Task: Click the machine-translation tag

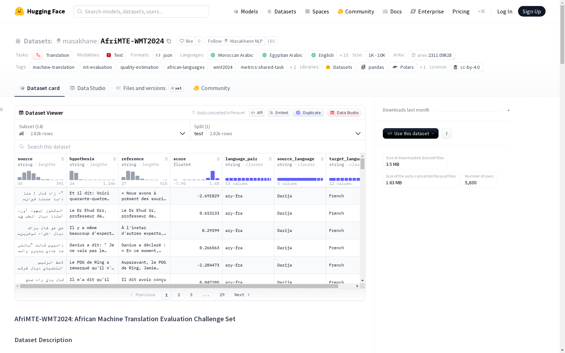Action: coord(54,67)
